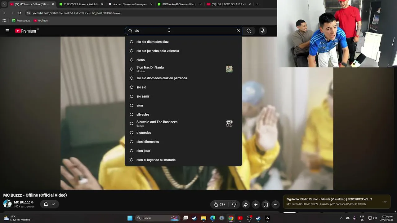Screen dimensions: 397x223
Task: Pick "Sion Nación Santa" musician suggestion
Action: 183,69
